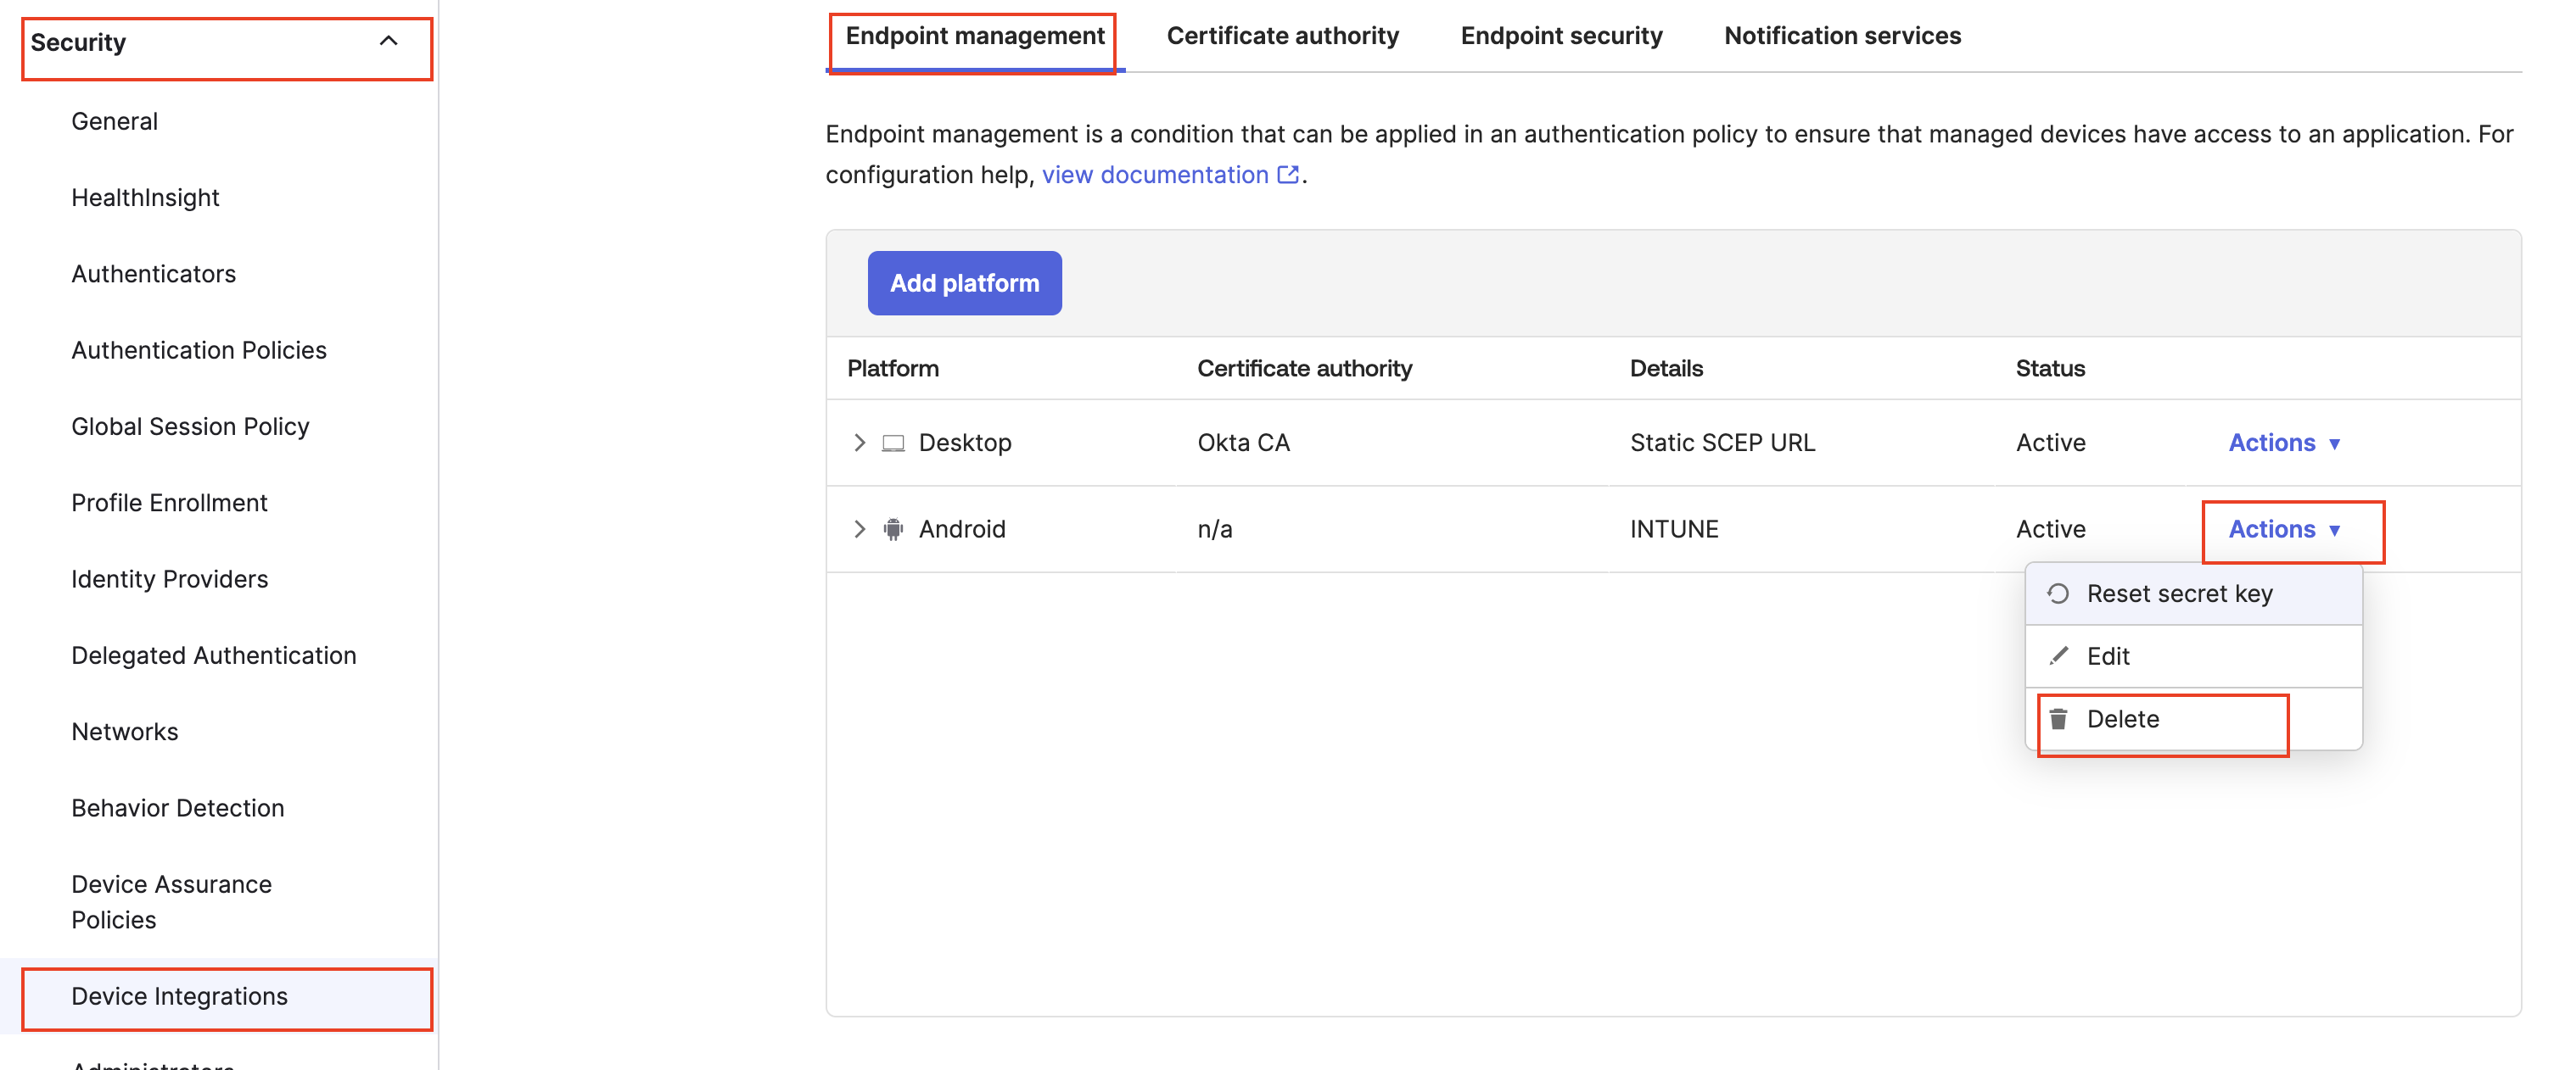Viewport: 2576px width, 1070px height.
Task: Expand the Android platform row
Action: coord(859,528)
